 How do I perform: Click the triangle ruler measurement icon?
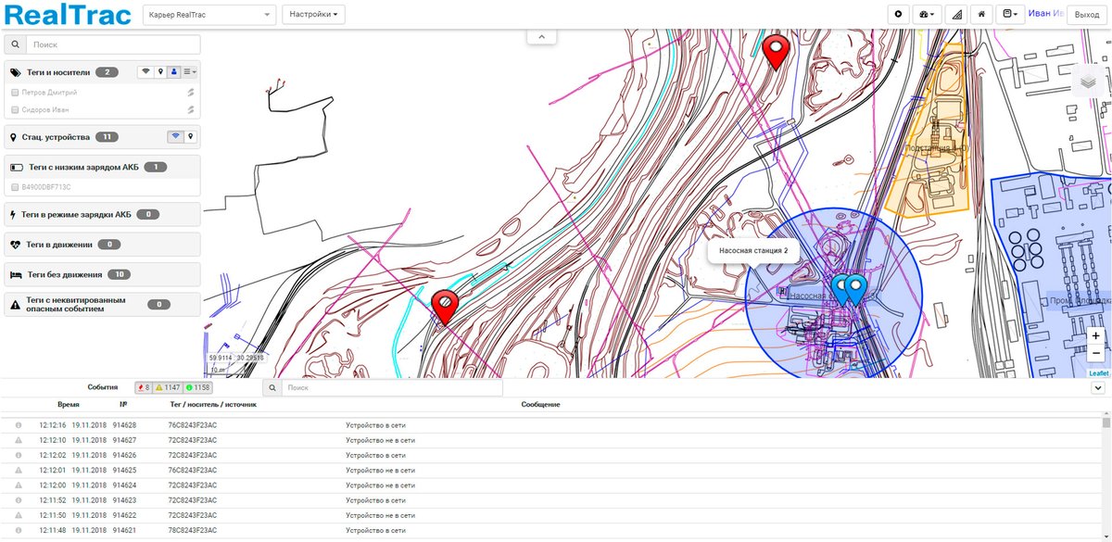[x=956, y=14]
